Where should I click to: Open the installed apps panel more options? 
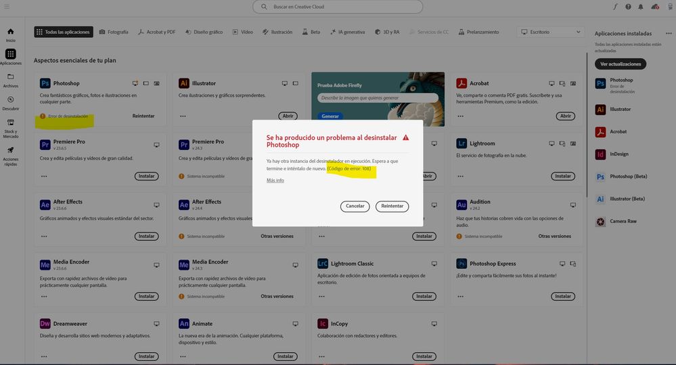point(669,33)
